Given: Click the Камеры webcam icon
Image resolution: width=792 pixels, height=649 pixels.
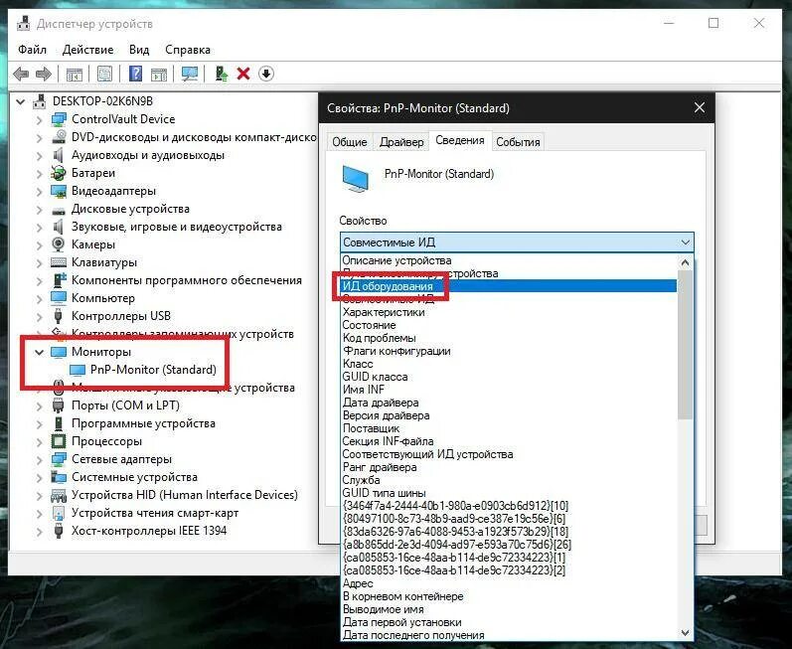Looking at the screenshot, I should pos(59,244).
